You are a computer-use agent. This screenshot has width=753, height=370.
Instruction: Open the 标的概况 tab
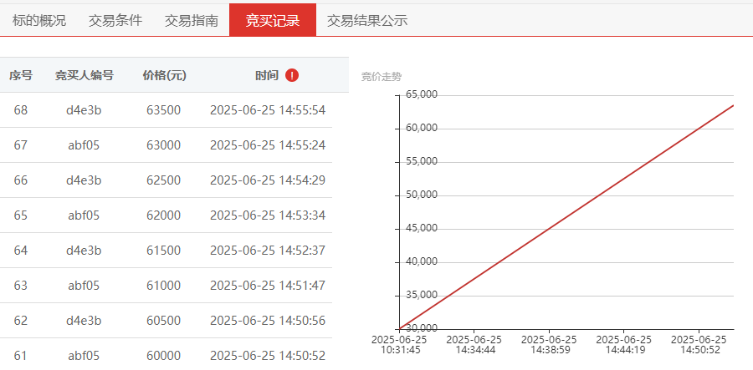pos(38,21)
